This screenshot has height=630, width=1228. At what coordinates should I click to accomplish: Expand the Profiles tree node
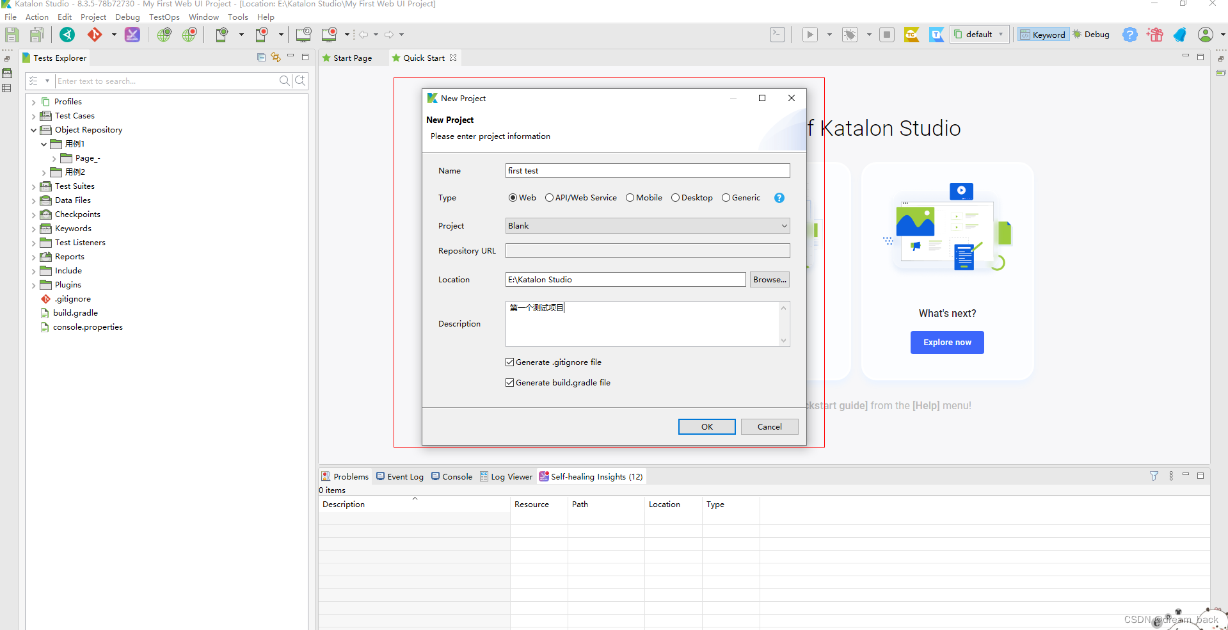(34, 102)
